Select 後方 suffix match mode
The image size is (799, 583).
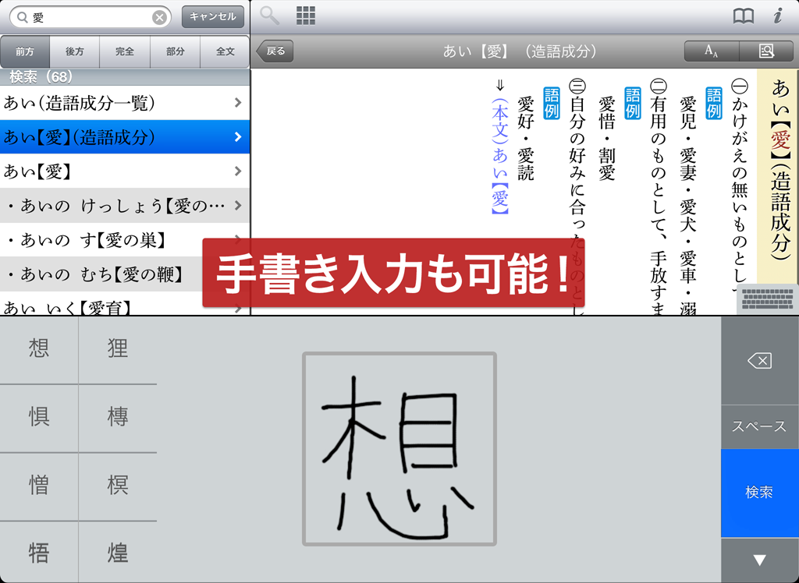click(75, 51)
